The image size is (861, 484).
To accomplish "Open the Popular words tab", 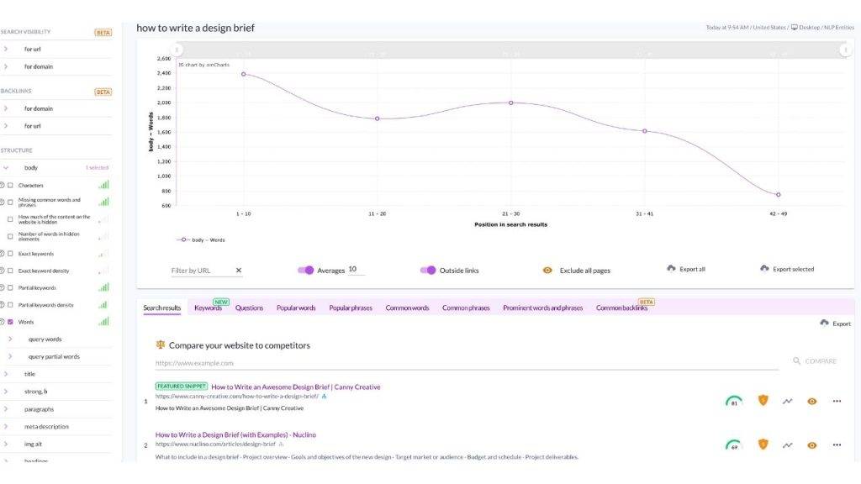I will pyautogui.click(x=296, y=308).
